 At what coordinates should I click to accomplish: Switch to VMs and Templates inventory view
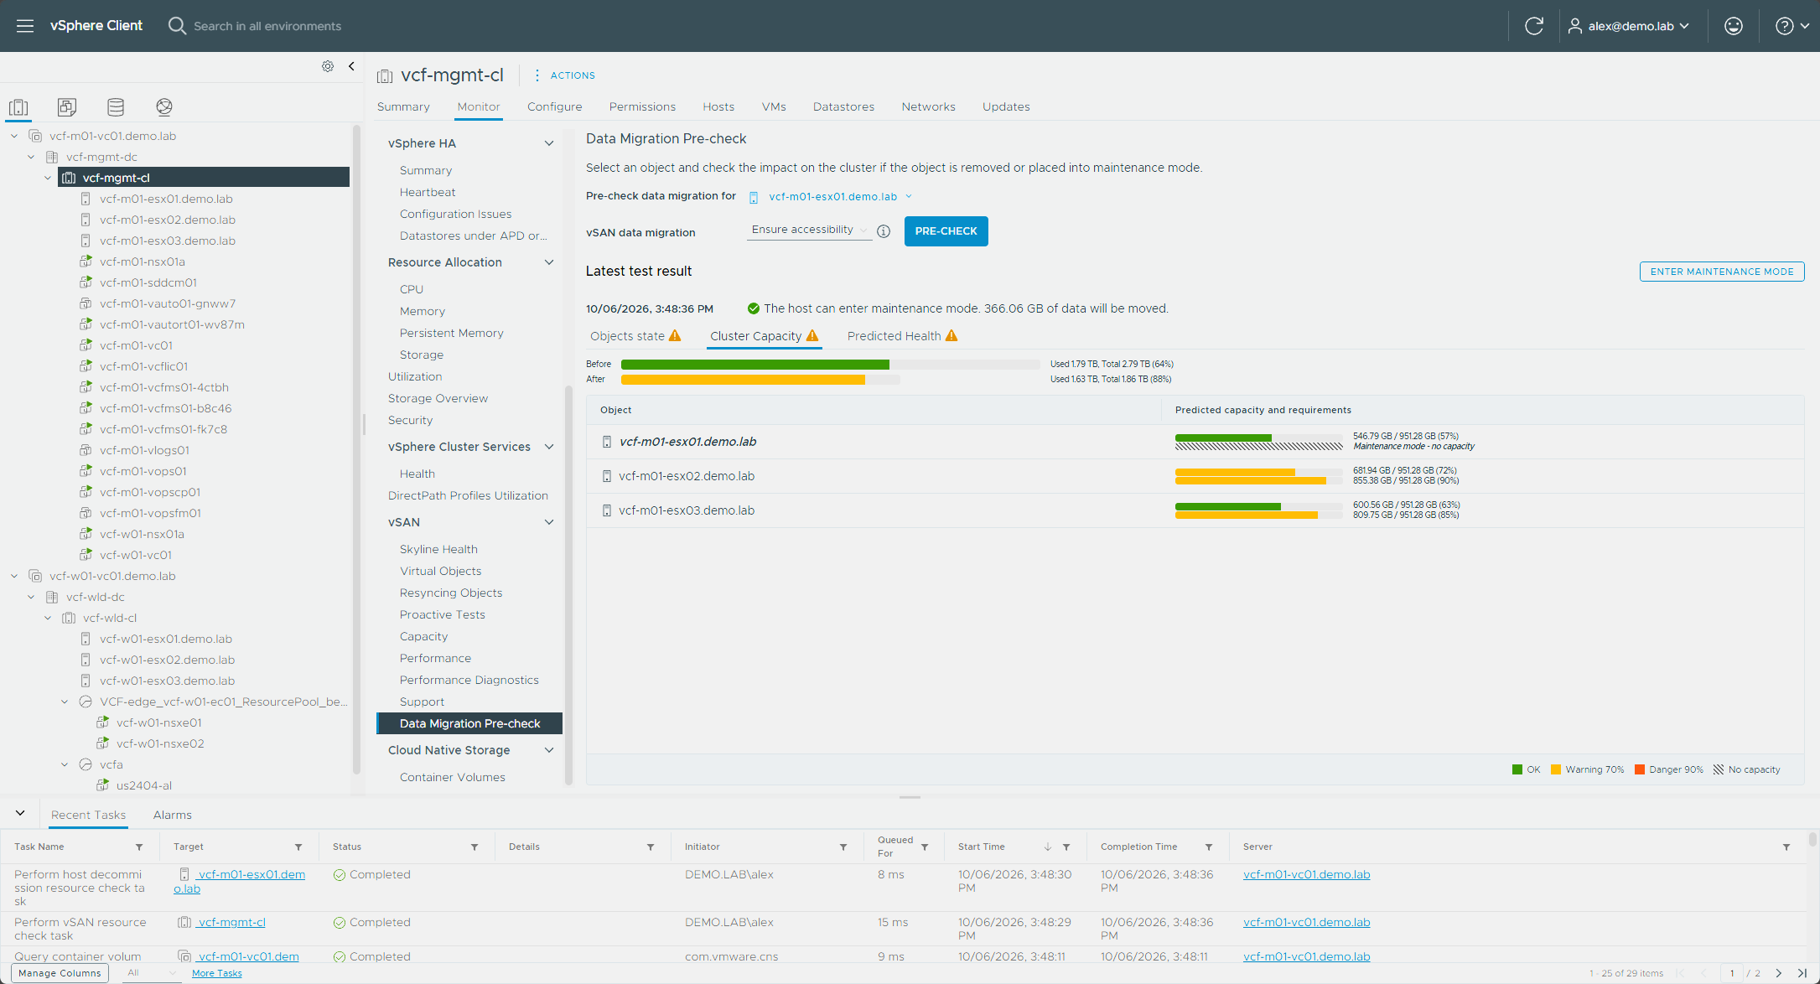coord(67,107)
